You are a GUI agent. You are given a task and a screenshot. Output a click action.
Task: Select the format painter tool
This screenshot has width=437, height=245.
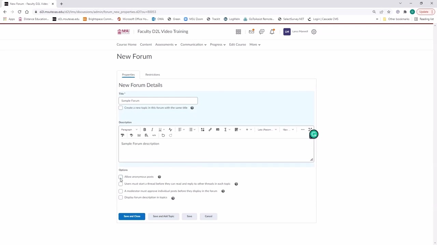pyautogui.click(x=123, y=135)
